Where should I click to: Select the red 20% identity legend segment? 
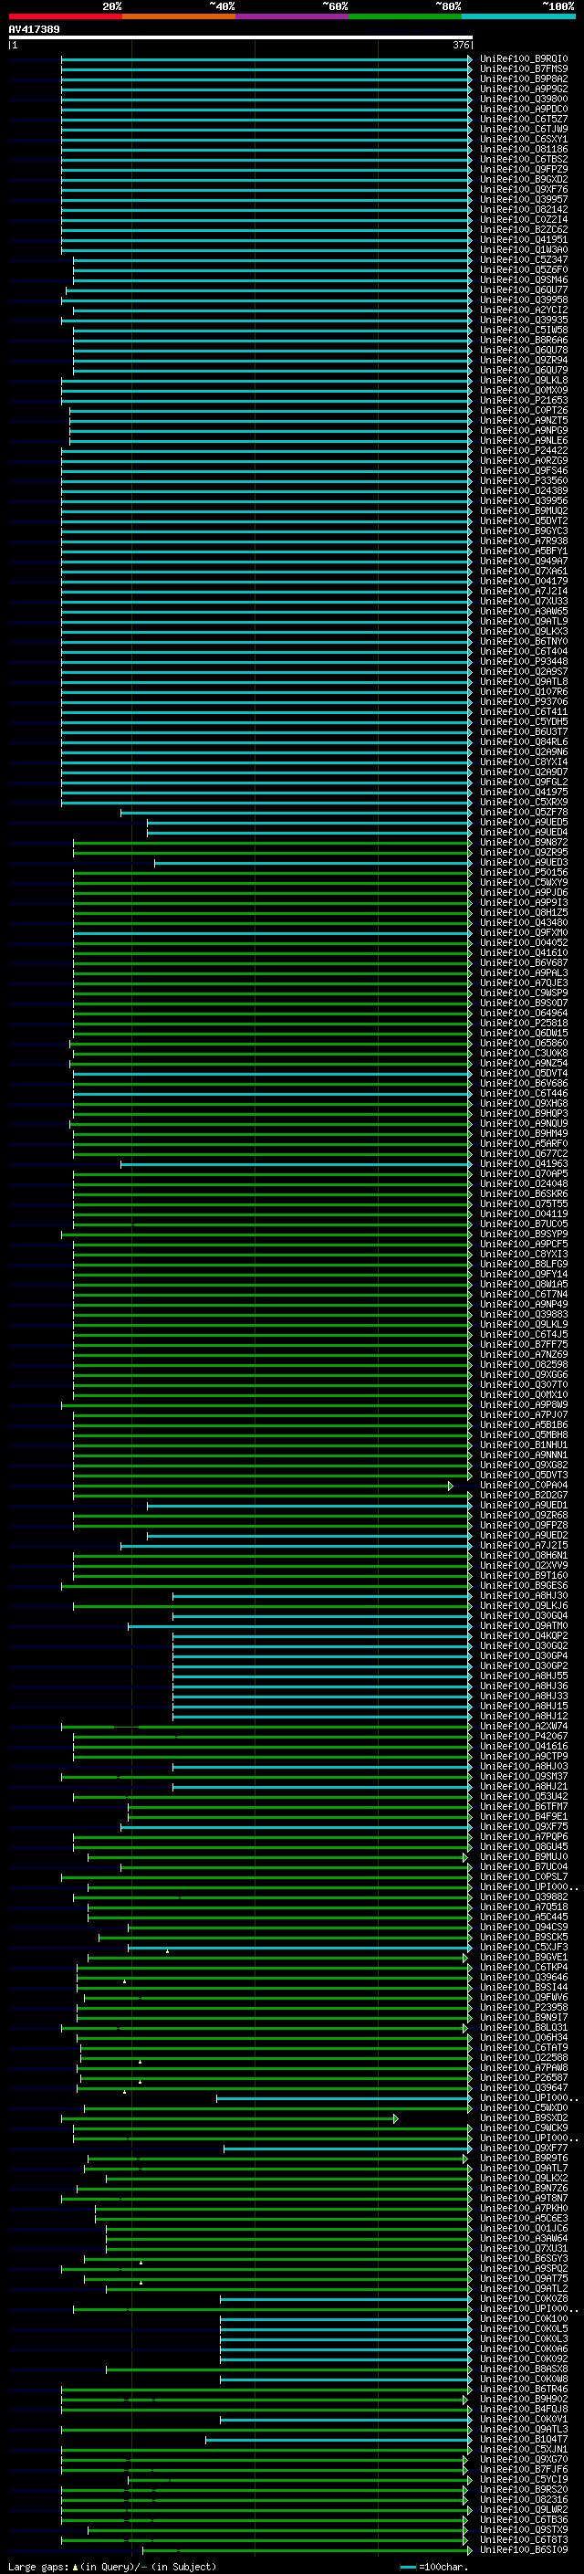65,16
